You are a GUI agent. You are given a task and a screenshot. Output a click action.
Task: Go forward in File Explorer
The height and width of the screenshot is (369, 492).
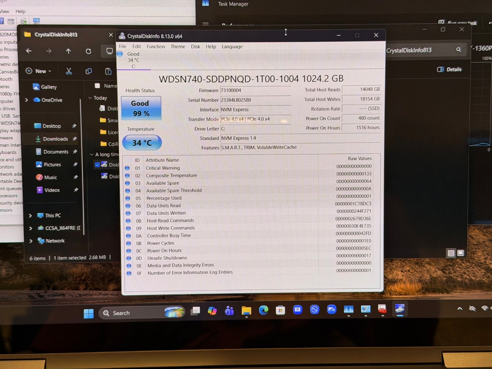(49, 51)
